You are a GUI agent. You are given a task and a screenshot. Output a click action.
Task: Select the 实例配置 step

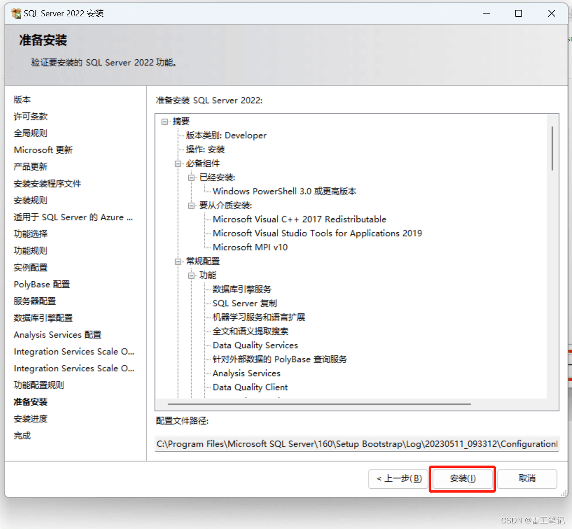click(x=31, y=267)
